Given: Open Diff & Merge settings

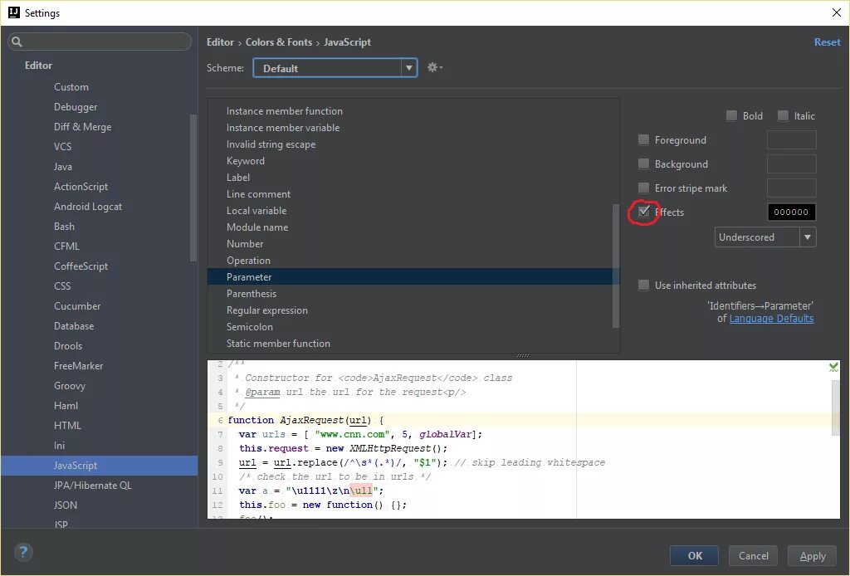Looking at the screenshot, I should point(82,127).
